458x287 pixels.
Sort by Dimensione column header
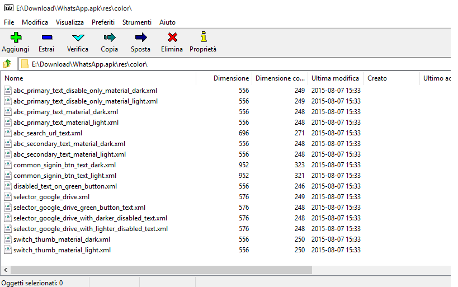[224, 78]
